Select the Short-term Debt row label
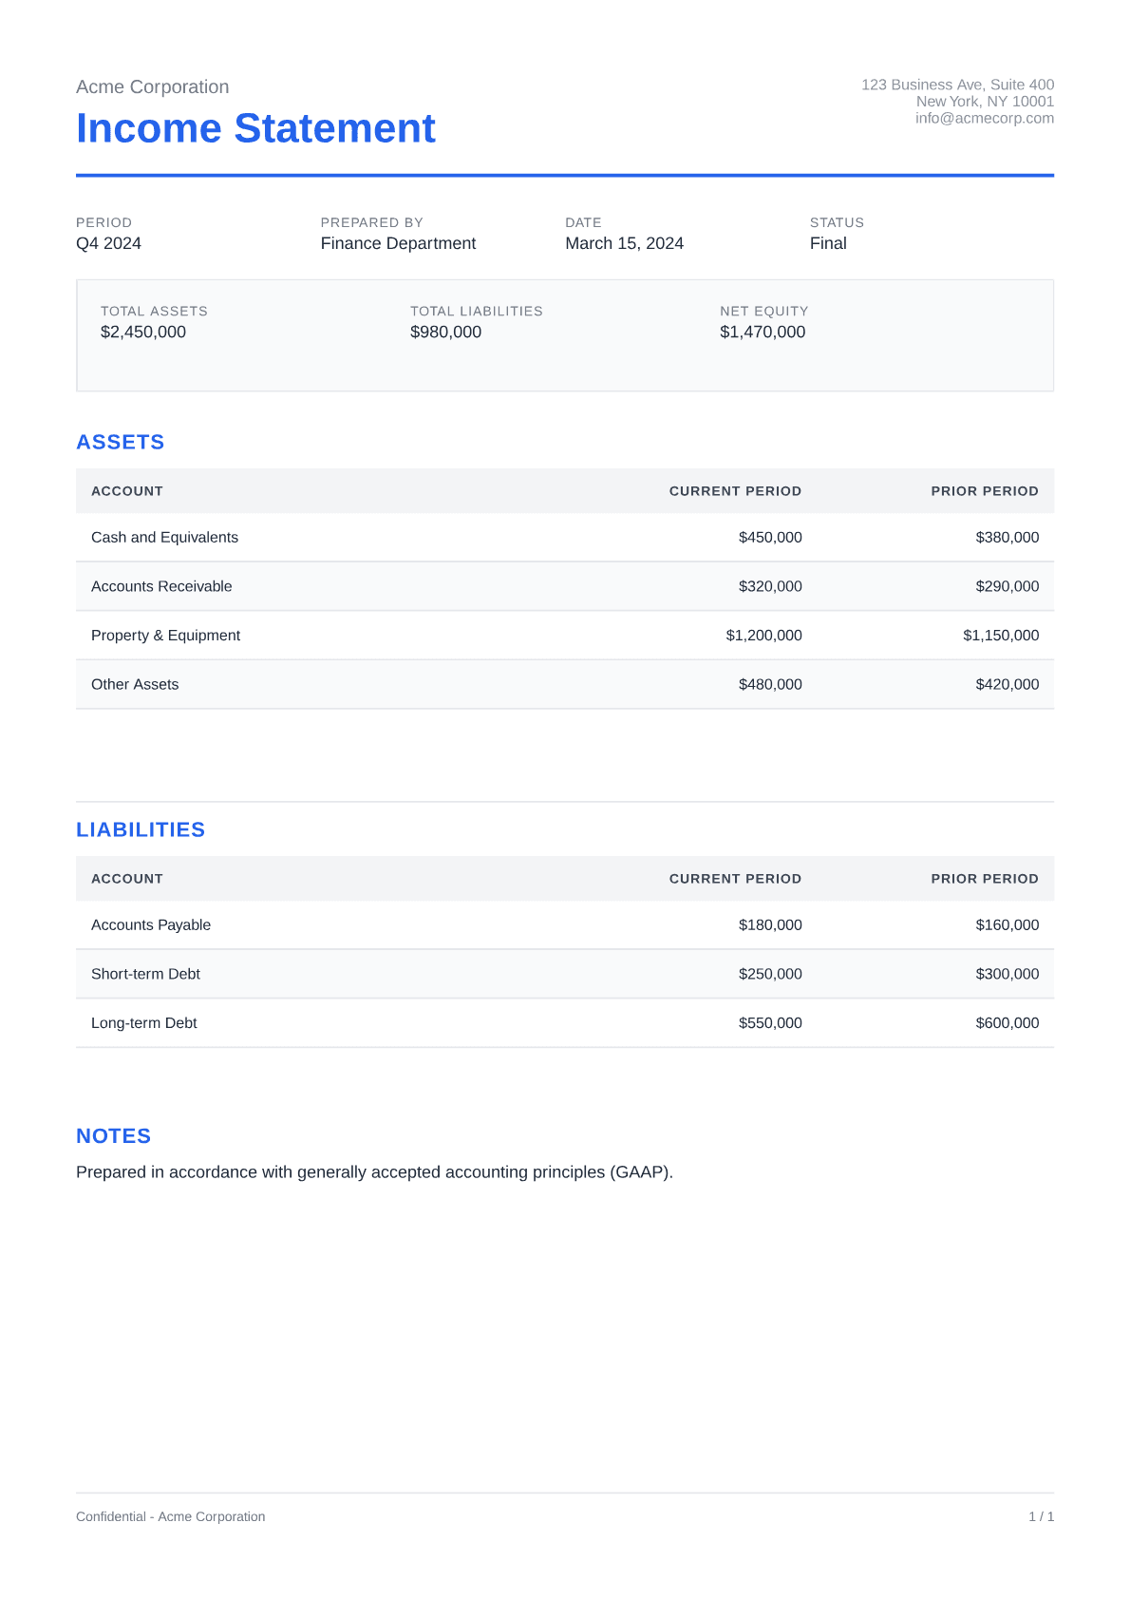 click(145, 974)
